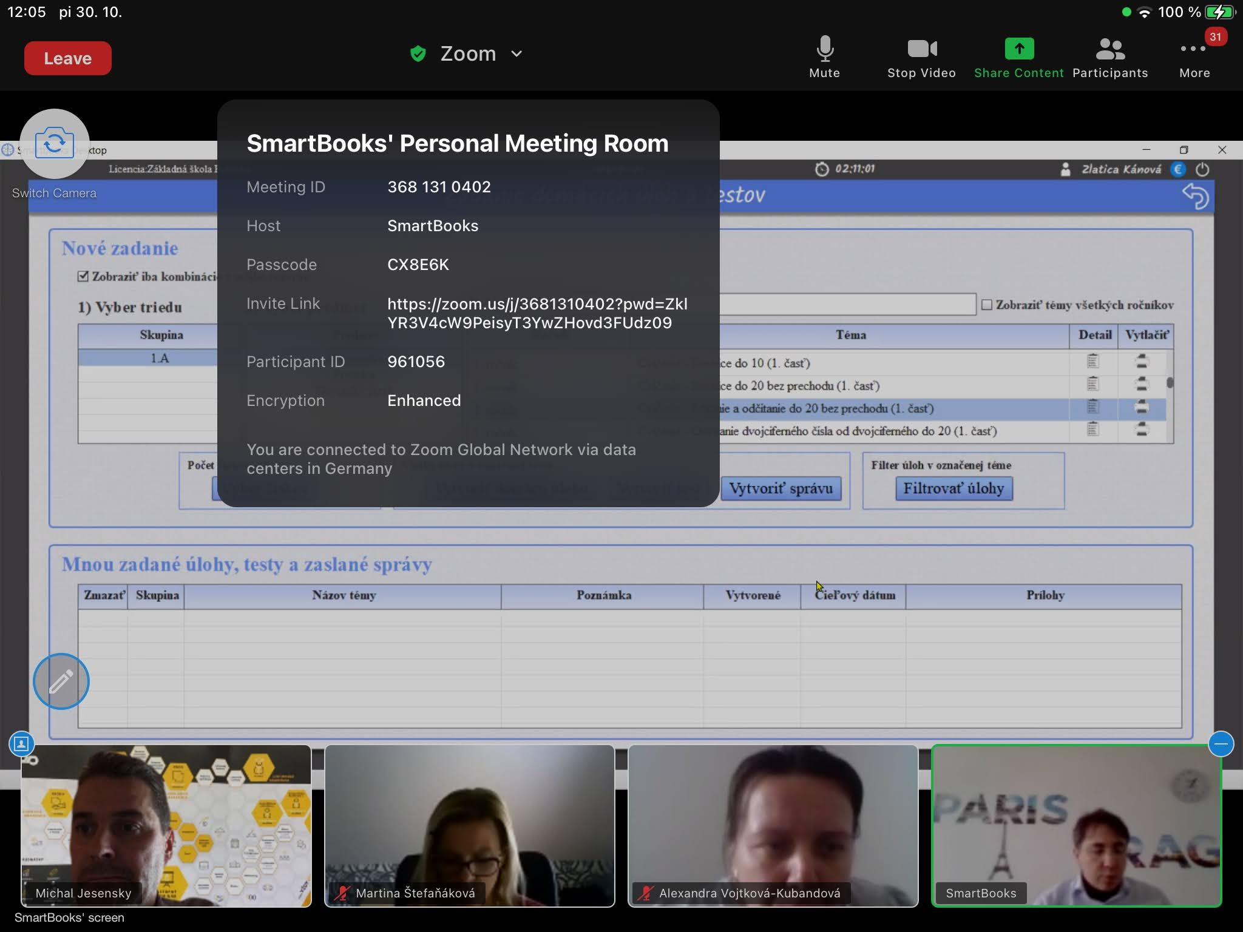Tap Share Content
The width and height of the screenshot is (1243, 932).
coord(1018,57)
